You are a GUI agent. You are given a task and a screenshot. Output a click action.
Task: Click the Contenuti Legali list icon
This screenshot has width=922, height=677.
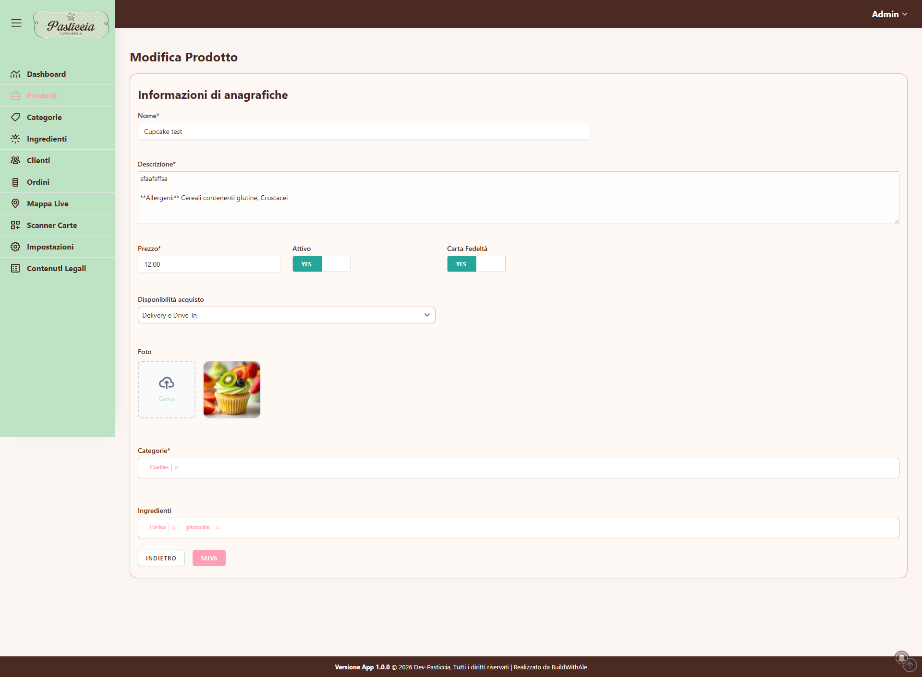[15, 268]
